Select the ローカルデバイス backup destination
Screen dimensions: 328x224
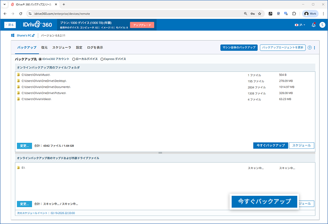click(x=74, y=59)
